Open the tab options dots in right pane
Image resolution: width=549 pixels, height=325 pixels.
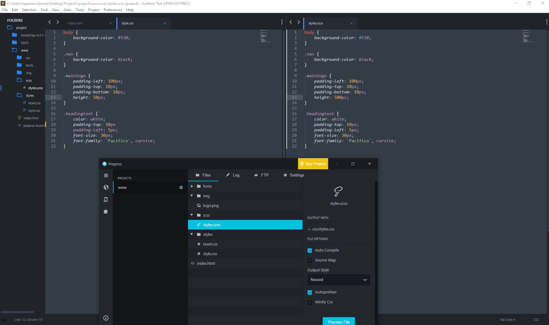(547, 22)
